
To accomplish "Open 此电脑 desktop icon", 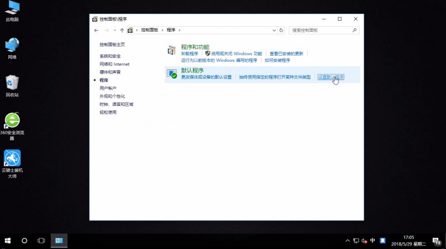I will pyautogui.click(x=12, y=11).
